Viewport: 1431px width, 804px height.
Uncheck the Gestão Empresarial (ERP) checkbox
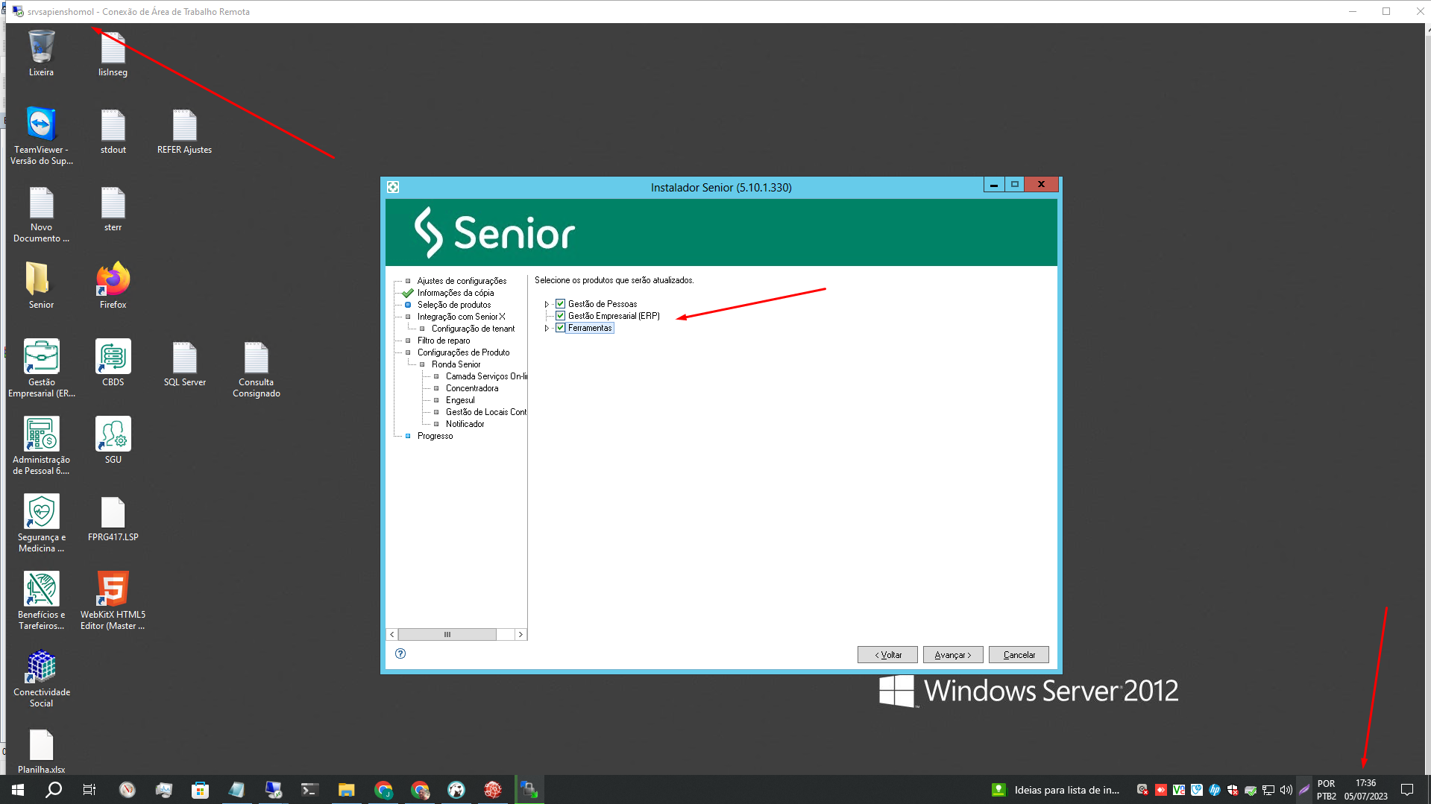pyautogui.click(x=560, y=316)
